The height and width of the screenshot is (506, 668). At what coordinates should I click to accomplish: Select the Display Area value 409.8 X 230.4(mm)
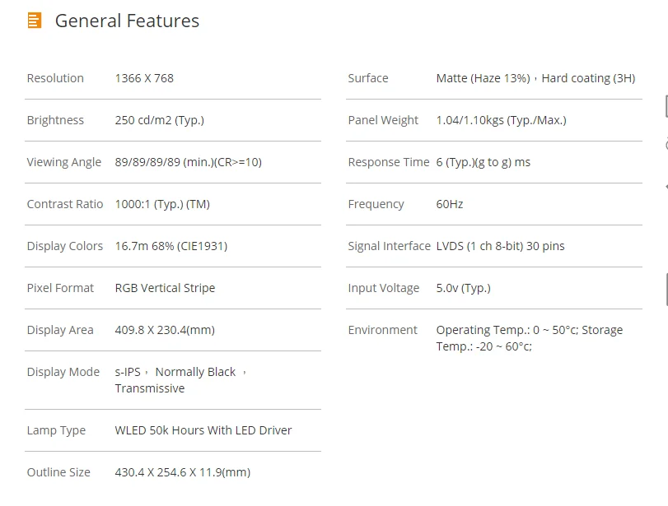165,330
